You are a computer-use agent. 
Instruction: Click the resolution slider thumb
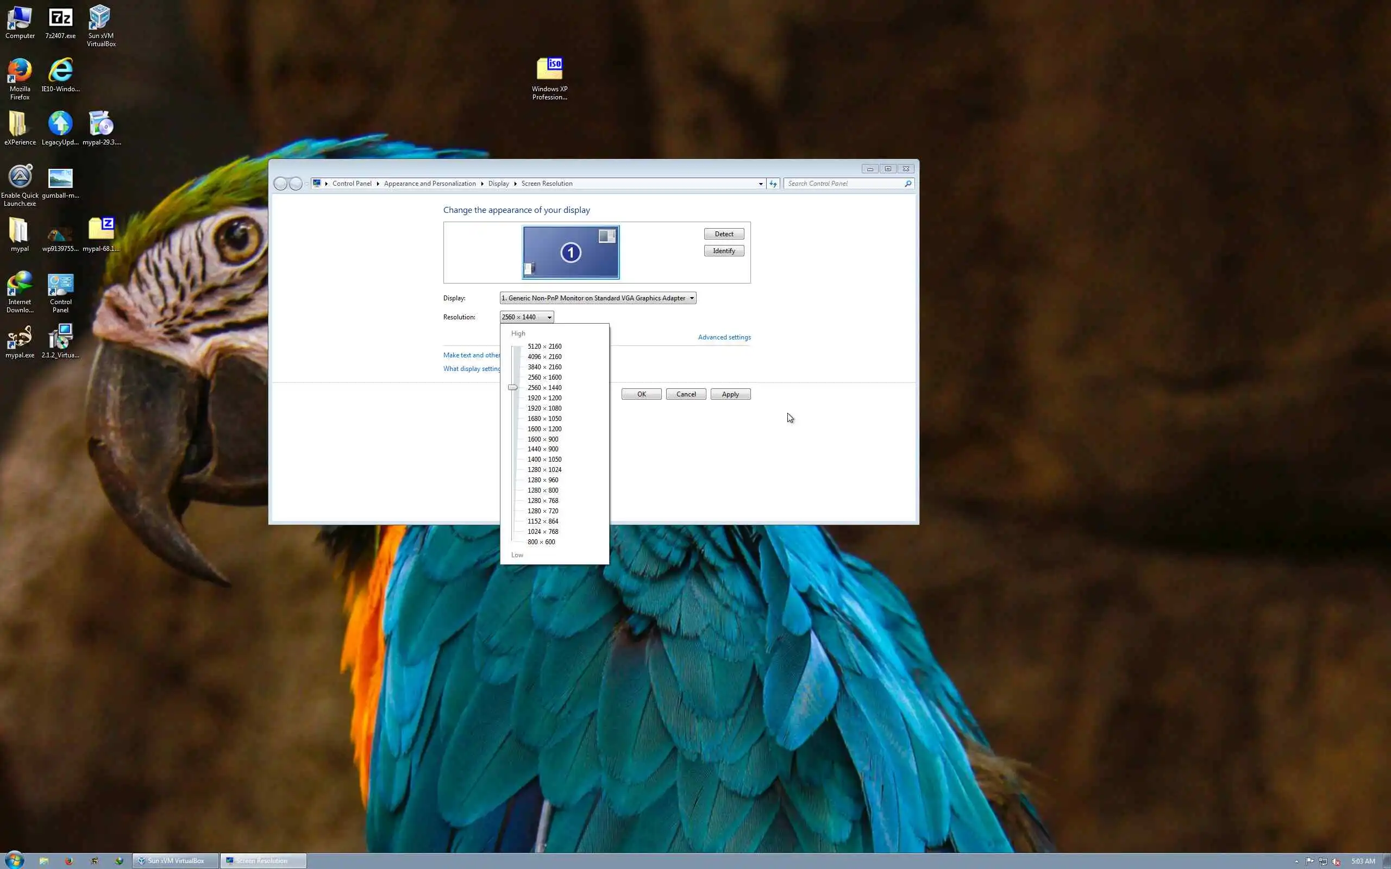click(x=513, y=388)
